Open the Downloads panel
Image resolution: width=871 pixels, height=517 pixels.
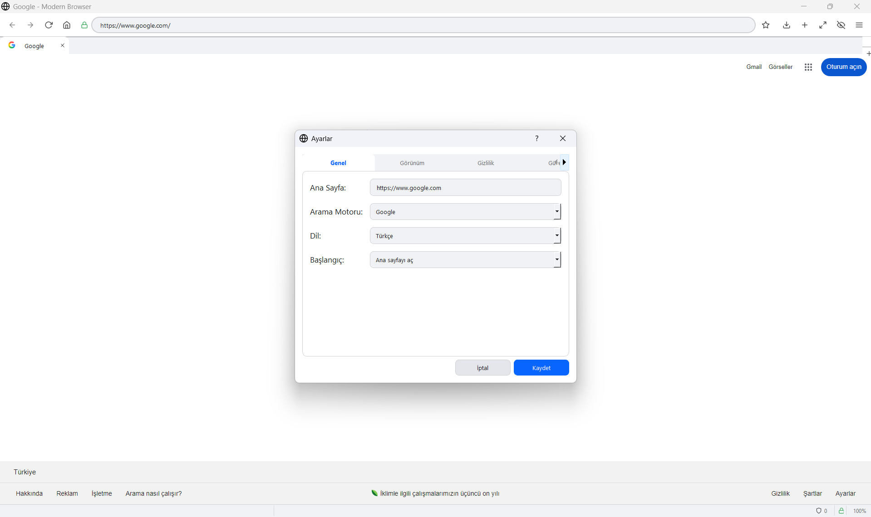pos(787,25)
